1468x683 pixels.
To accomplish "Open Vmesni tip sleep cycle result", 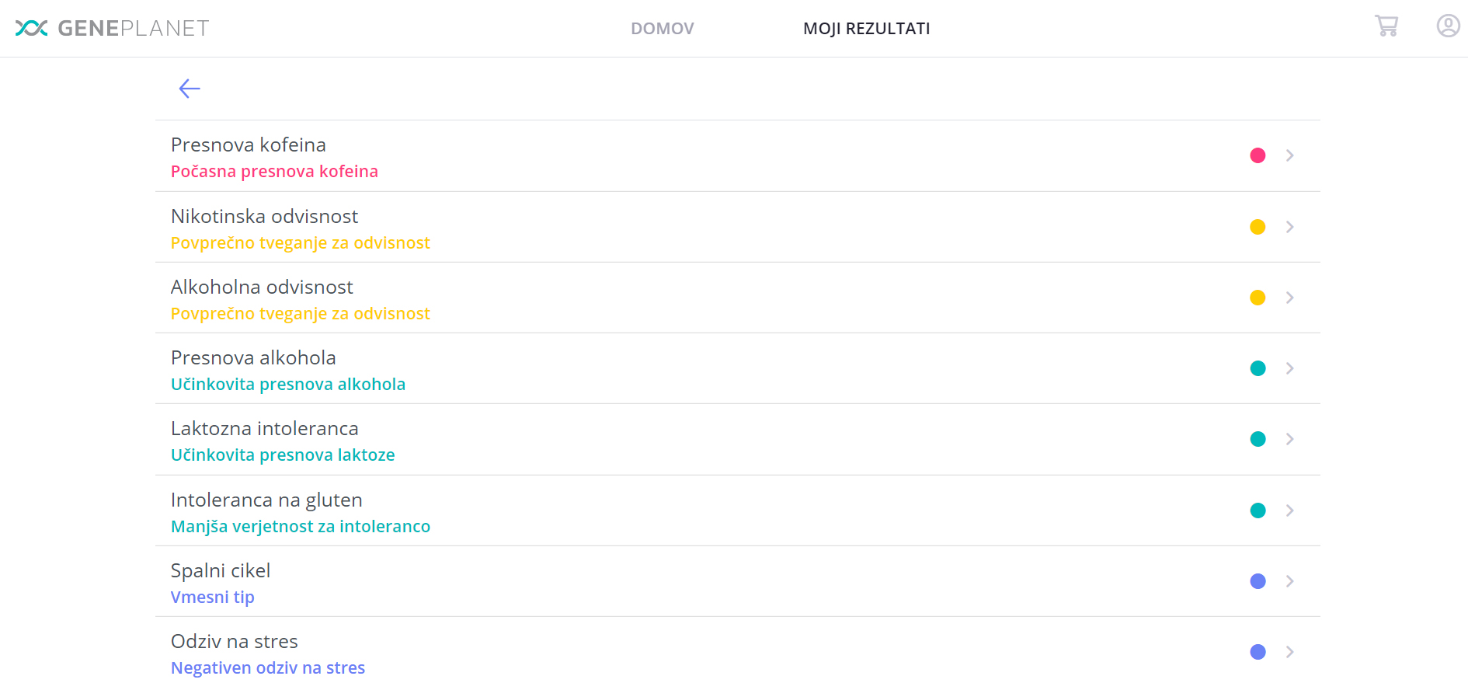I will [x=213, y=598].
